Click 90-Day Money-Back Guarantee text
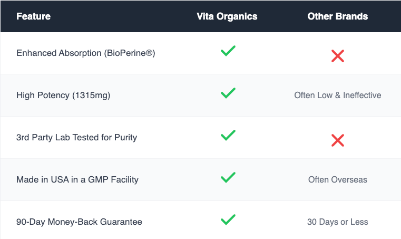Viewport: 401px width, 239px height. 79,222
